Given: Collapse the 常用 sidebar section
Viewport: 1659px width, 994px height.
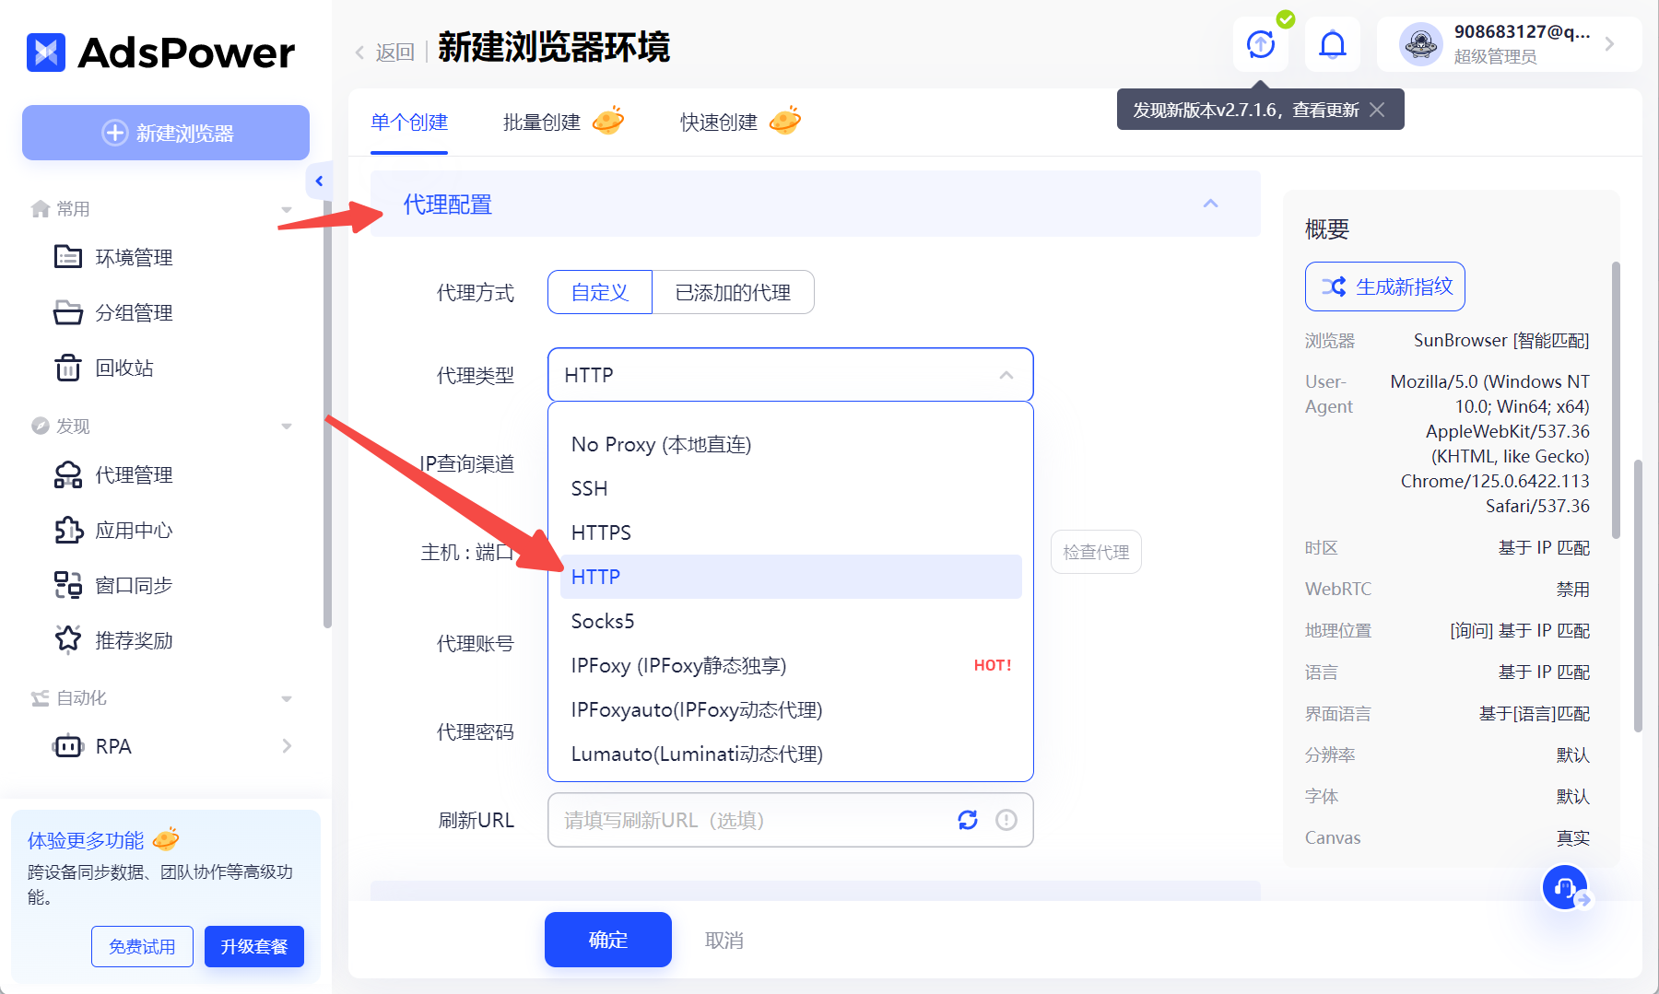Looking at the screenshot, I should [287, 209].
